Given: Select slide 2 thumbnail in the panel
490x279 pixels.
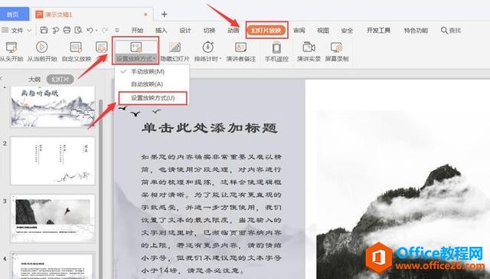Looking at the screenshot, I should (x=53, y=161).
